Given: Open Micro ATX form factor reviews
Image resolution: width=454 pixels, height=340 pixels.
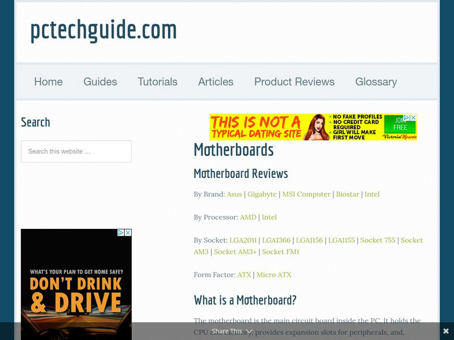Looking at the screenshot, I should (274, 274).
